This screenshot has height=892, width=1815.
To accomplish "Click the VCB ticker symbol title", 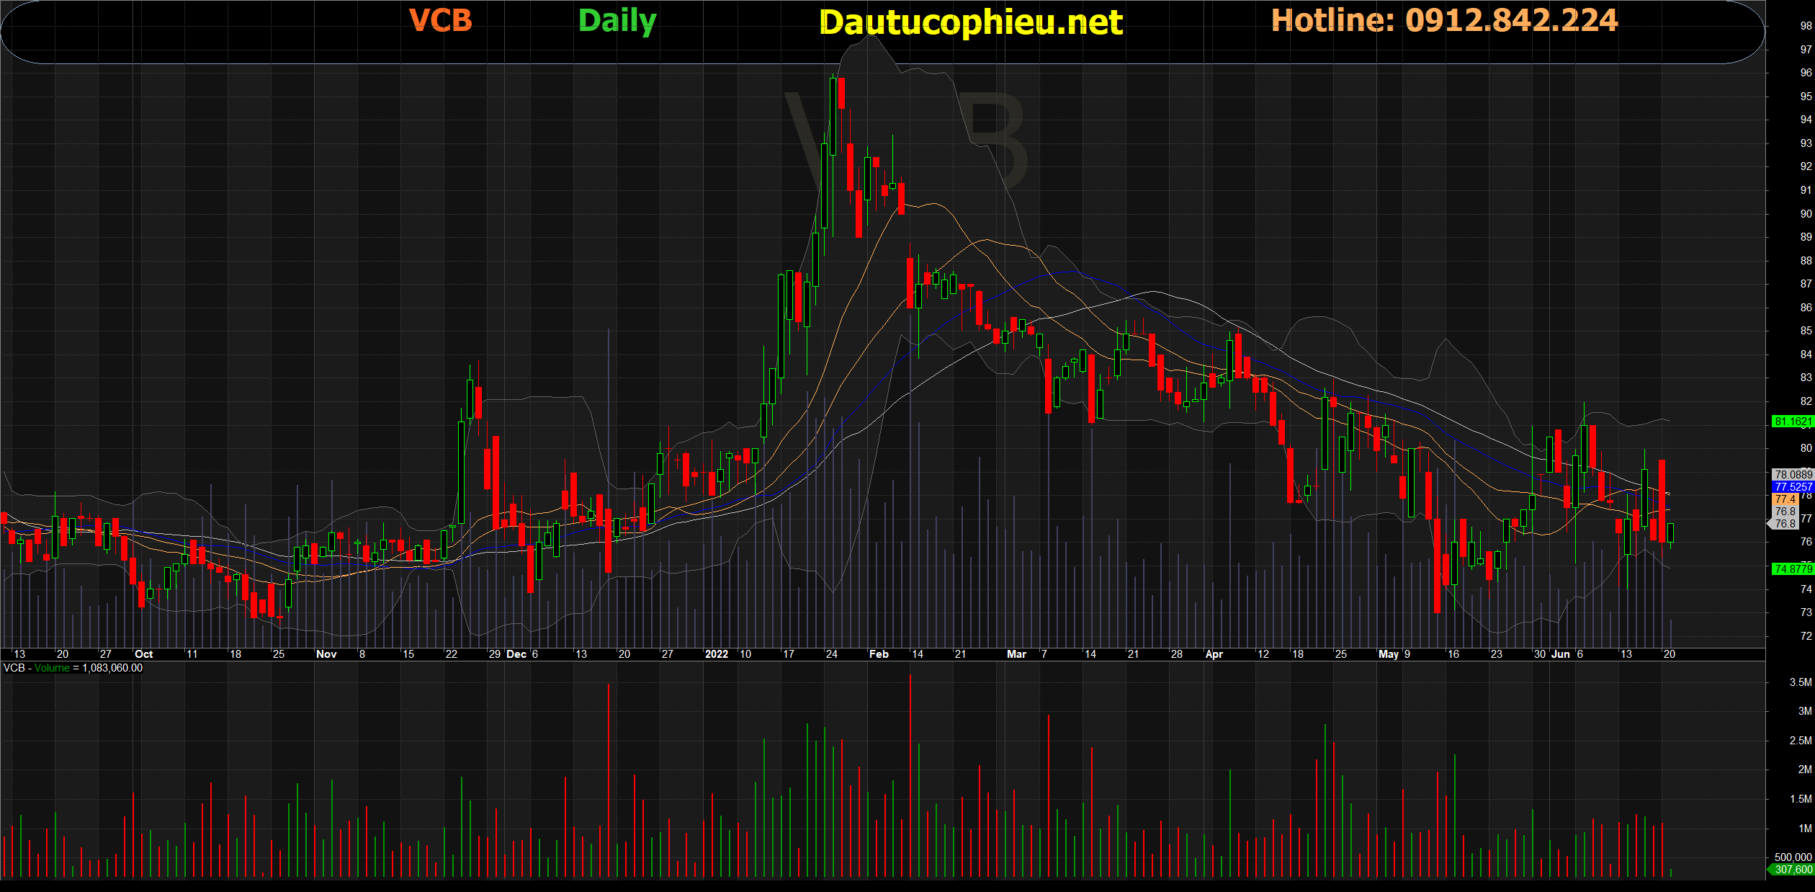I will click(440, 21).
